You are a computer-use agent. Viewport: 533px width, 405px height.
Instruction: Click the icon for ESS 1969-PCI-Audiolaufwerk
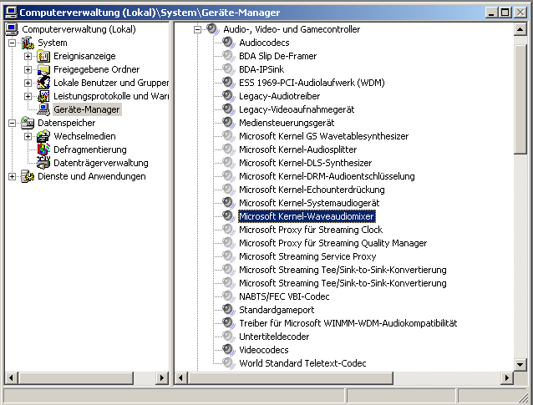[x=228, y=83]
